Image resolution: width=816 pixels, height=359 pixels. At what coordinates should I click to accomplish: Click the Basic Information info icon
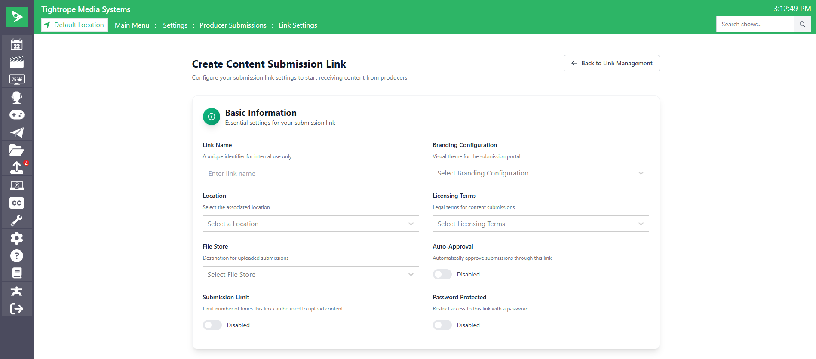(212, 117)
